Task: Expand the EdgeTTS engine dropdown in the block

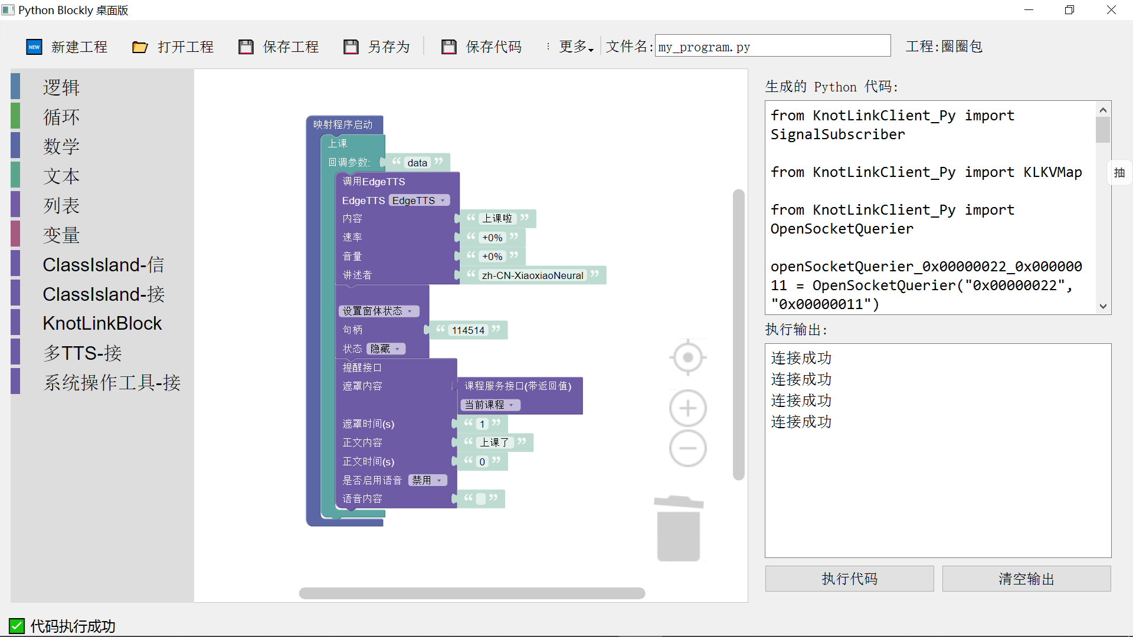Action: click(x=419, y=201)
